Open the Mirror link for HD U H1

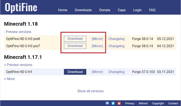97,72
